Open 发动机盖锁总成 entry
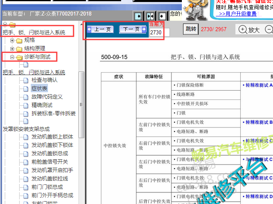This screenshot has height=204, width=273. [50, 153]
